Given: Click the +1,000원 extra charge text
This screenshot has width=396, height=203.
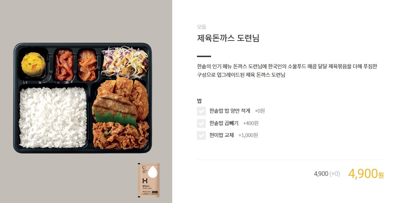Looking at the screenshot, I should tap(248, 135).
